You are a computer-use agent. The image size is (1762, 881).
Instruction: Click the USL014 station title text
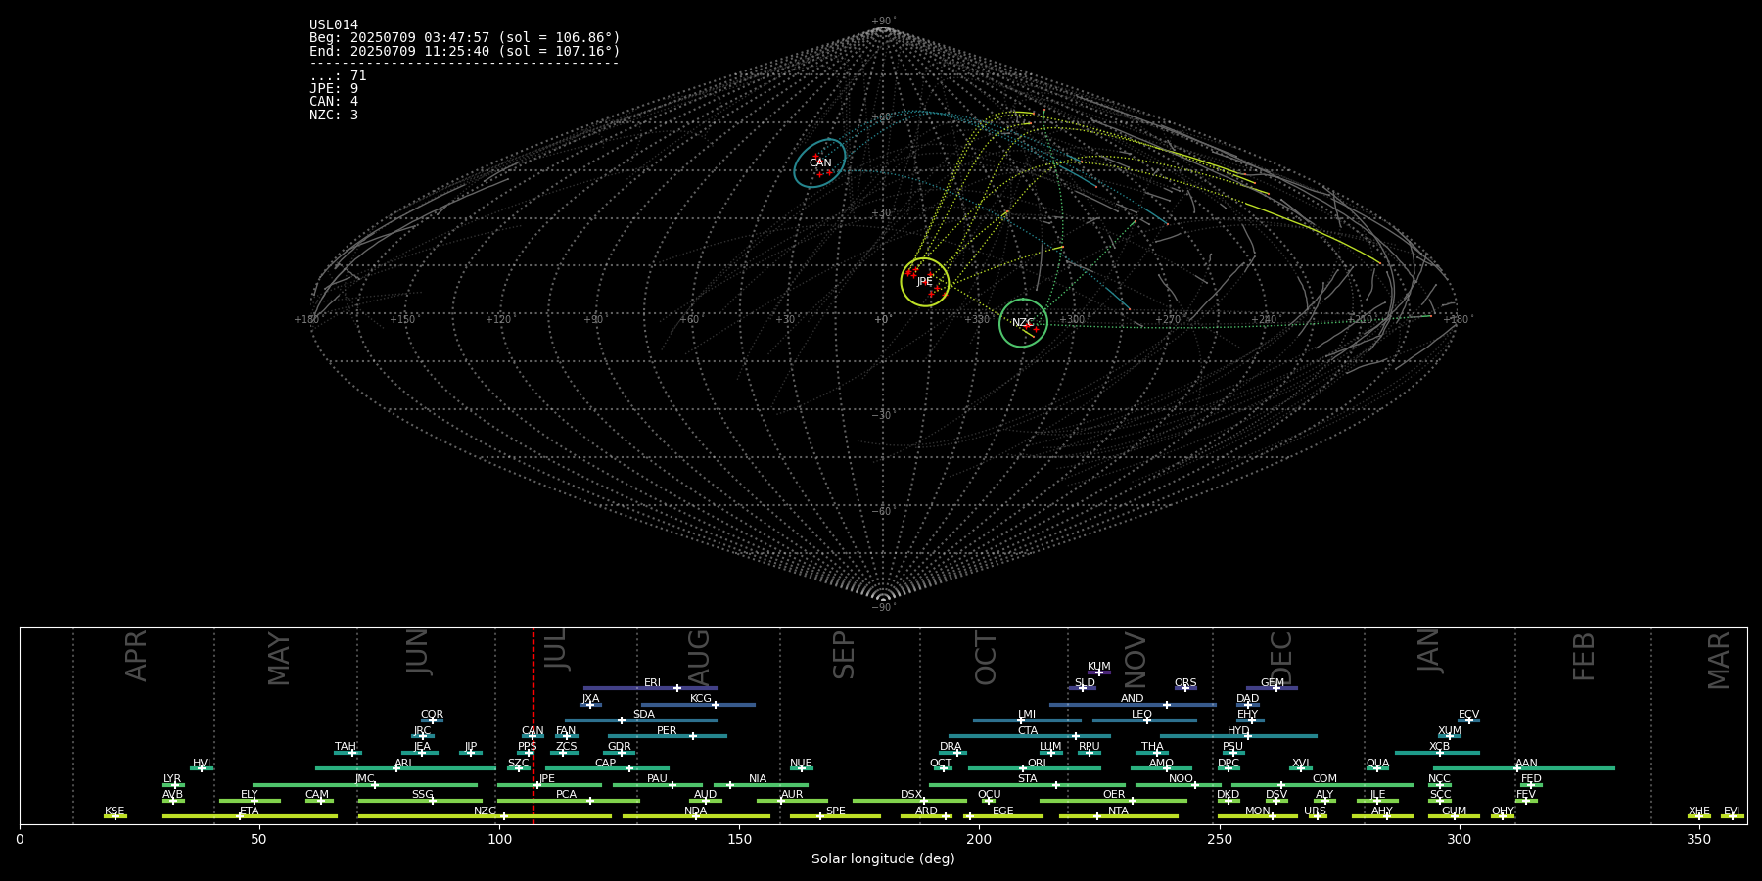pos(334,25)
